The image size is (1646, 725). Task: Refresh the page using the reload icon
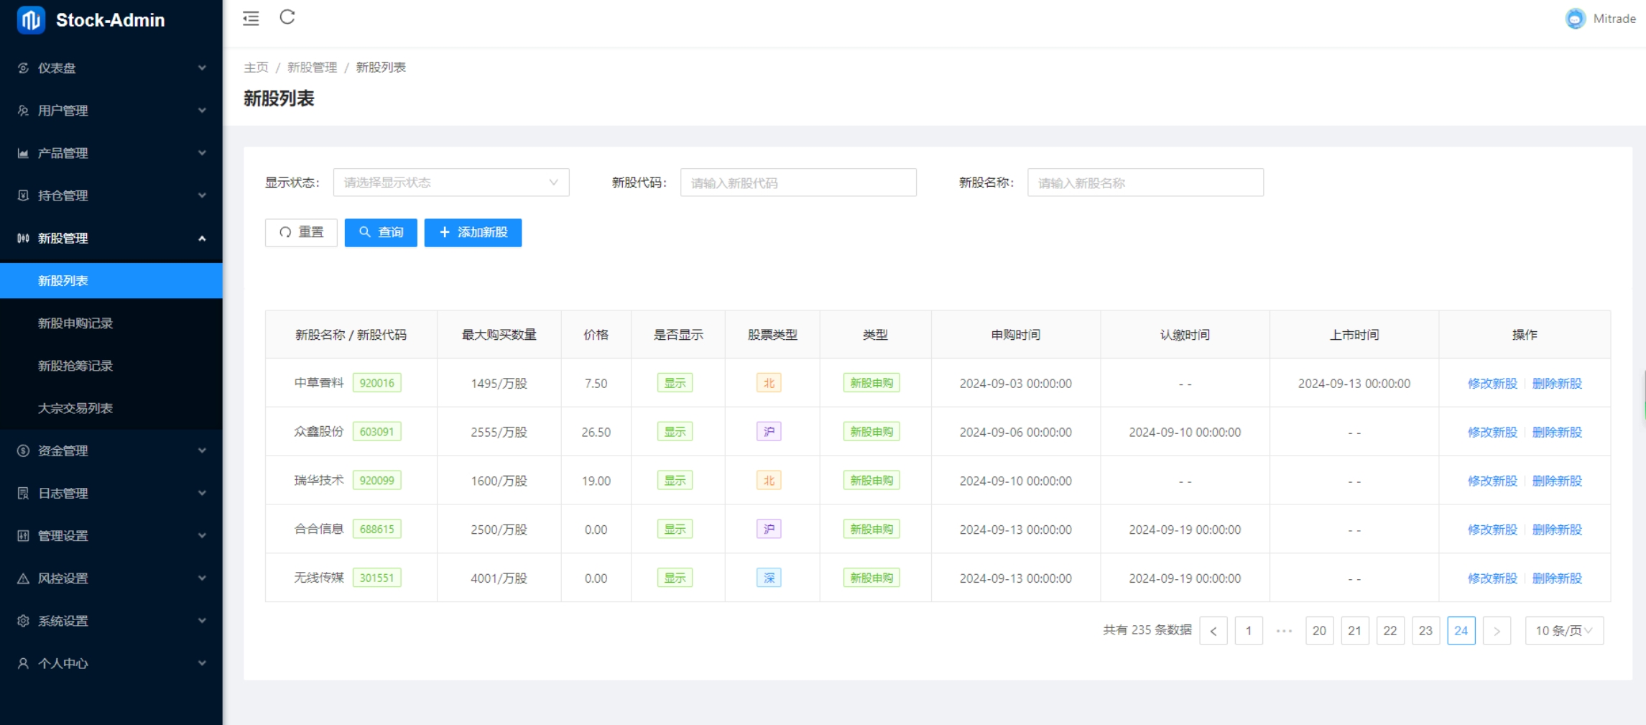(288, 17)
